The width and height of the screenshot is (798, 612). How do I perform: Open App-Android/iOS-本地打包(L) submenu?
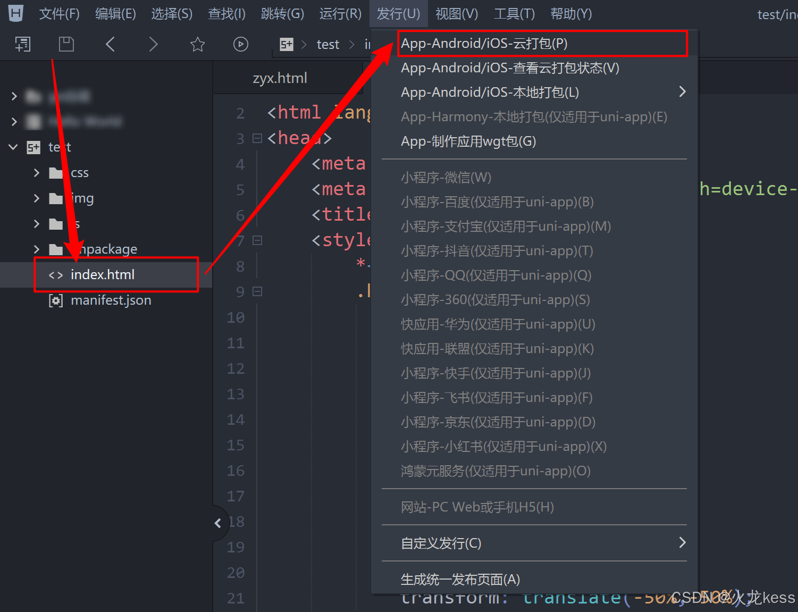[534, 93]
